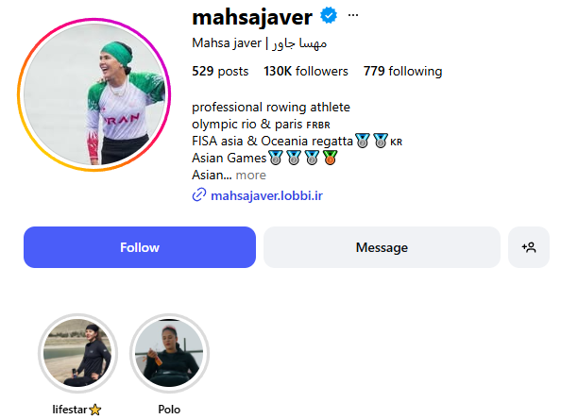Click the Polo highlight label text

click(169, 410)
